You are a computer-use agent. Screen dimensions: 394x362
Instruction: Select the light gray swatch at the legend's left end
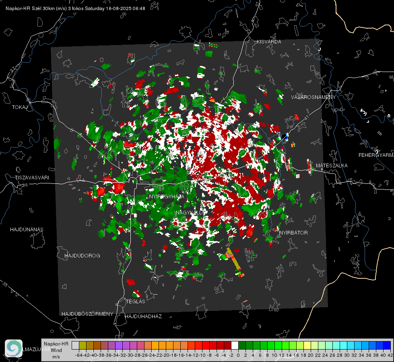click(x=75, y=346)
